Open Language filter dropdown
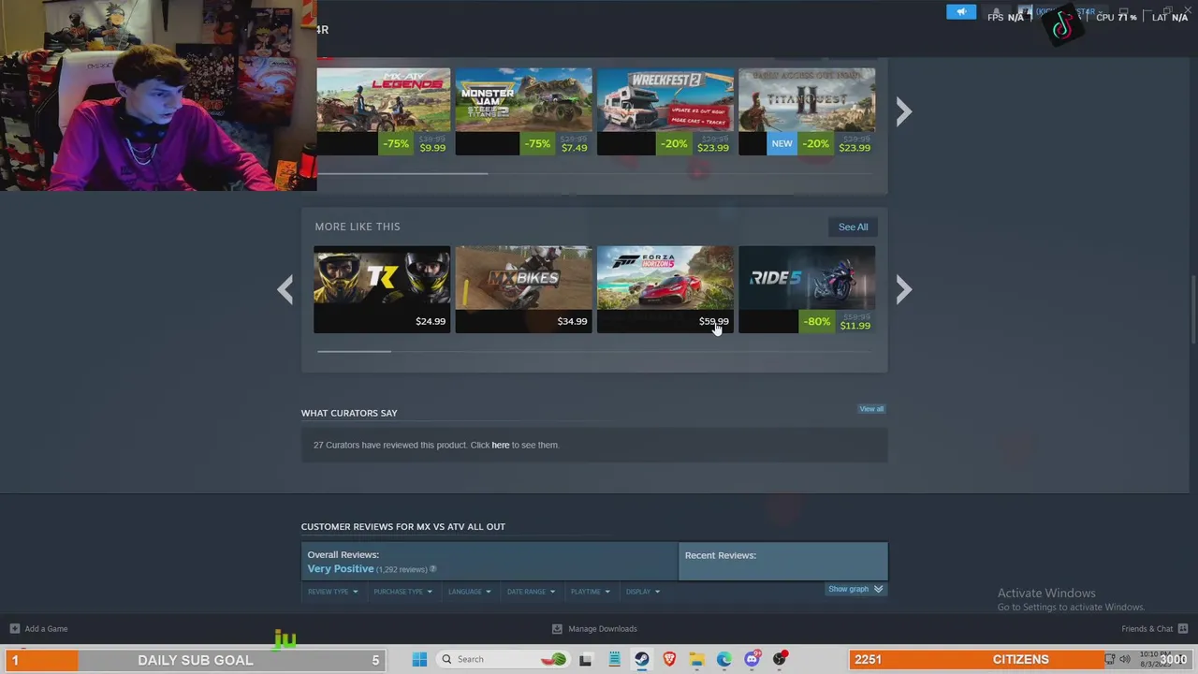Viewport: 1198px width, 674px height. click(469, 592)
